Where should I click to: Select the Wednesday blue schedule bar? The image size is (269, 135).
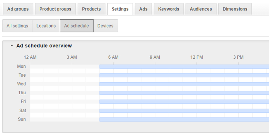[184, 84]
